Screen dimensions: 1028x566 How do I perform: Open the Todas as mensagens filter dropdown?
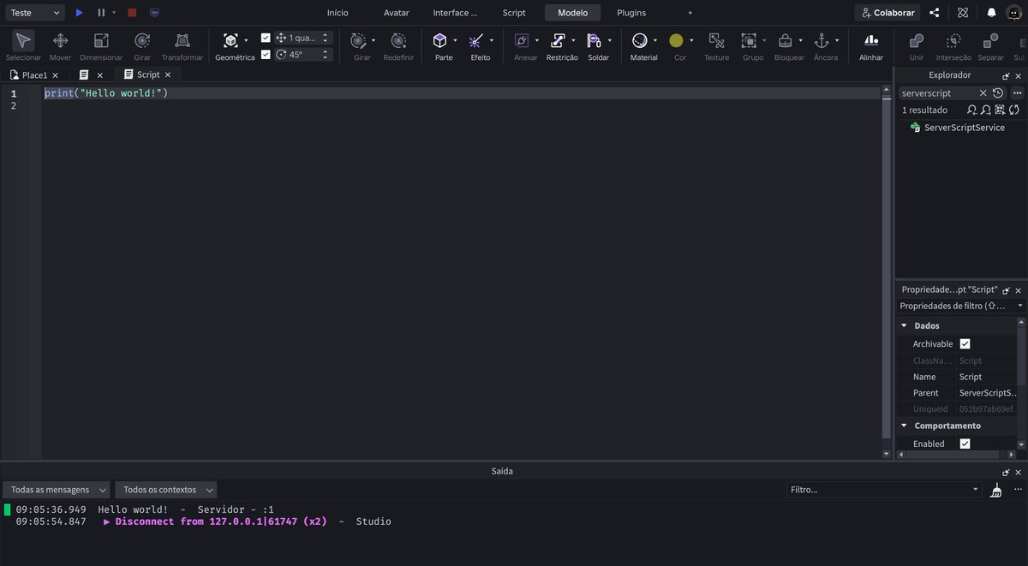point(57,490)
